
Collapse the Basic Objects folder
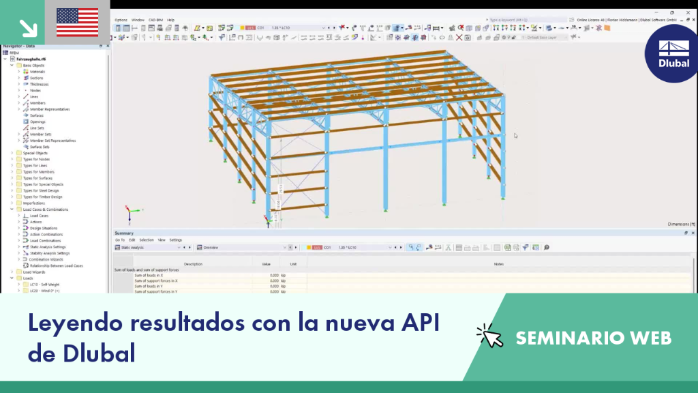coord(12,65)
